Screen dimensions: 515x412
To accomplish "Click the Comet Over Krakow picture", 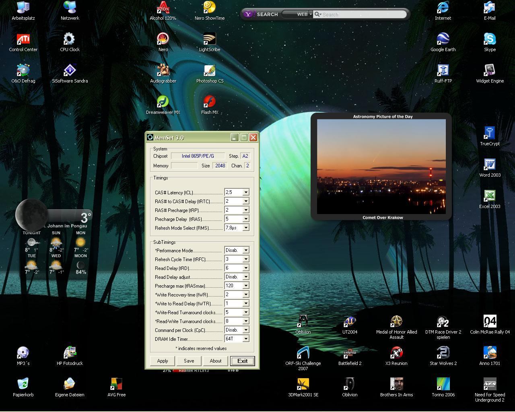I will 381,167.
